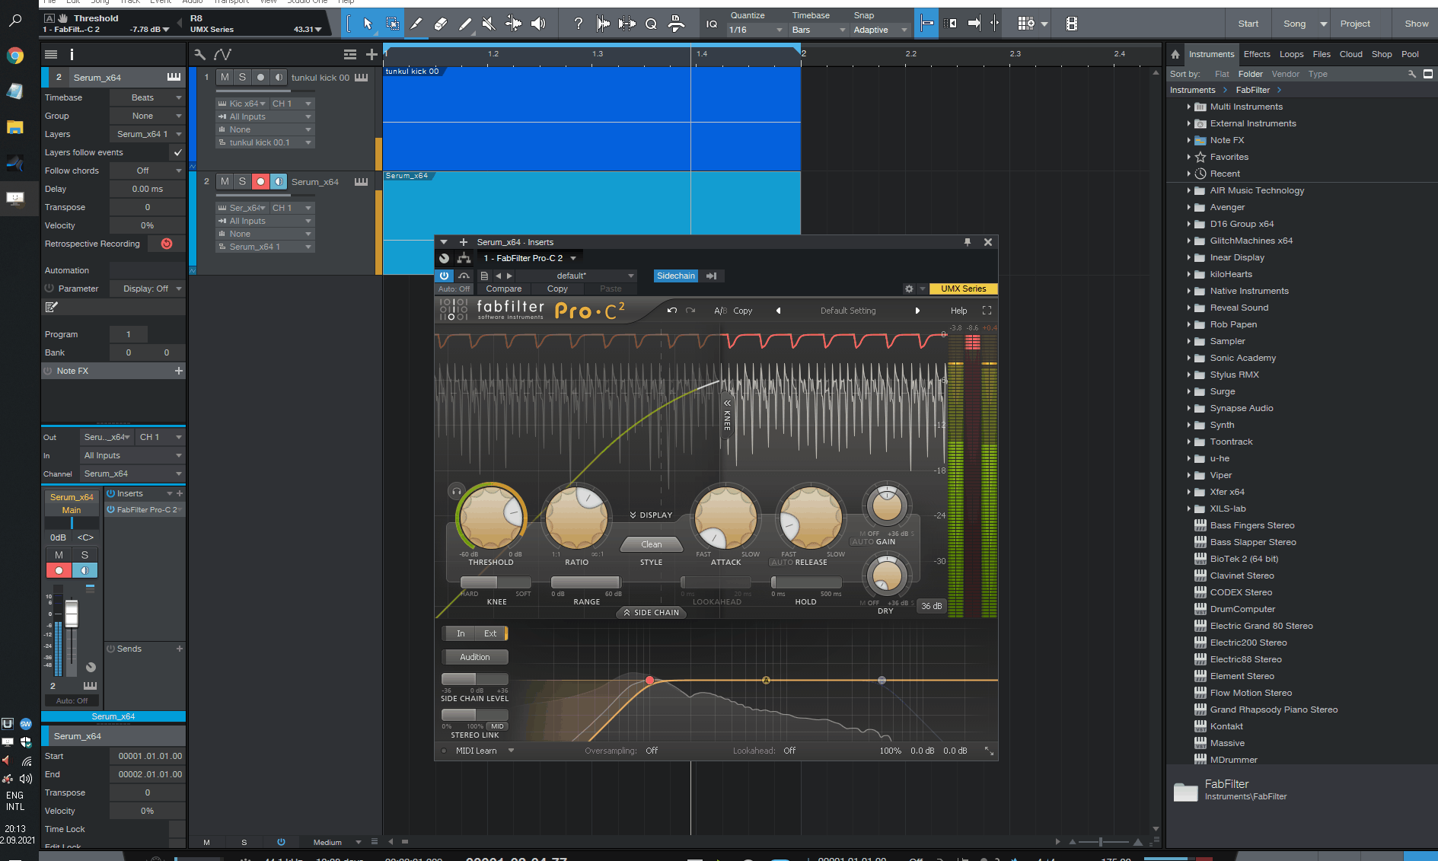Open the Pool browser tab
Image resolution: width=1438 pixels, height=861 pixels.
click(x=1410, y=54)
